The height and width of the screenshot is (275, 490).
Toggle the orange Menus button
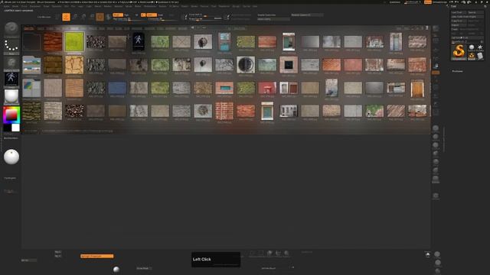coord(427,2)
